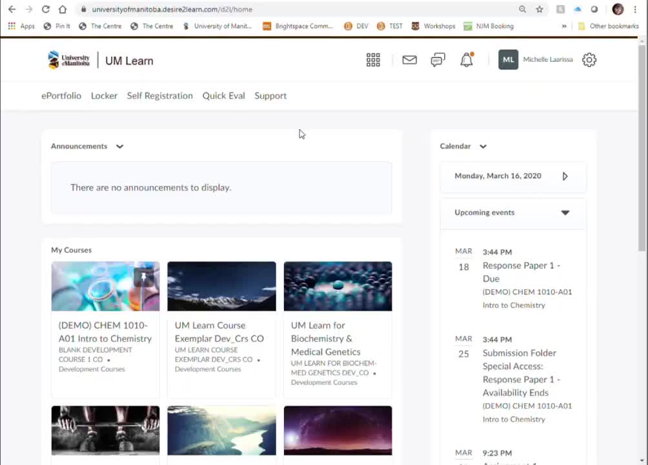Click the University of Manitoba logo
Image resolution: width=648 pixels, height=465 pixels.
68,60
